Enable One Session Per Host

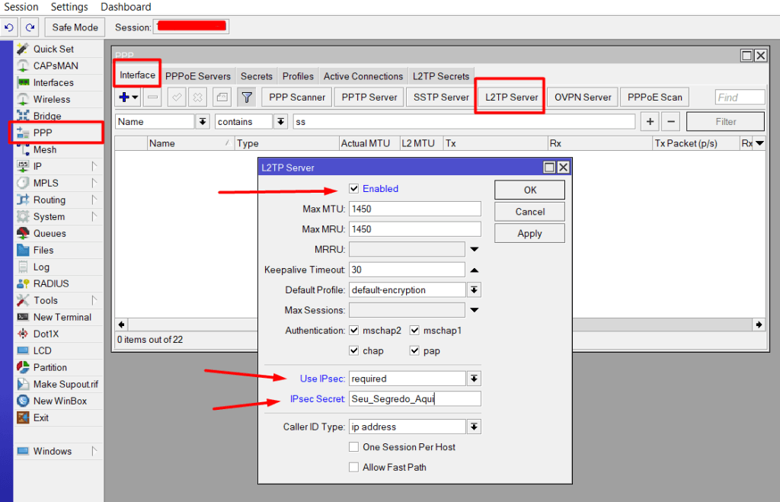point(353,447)
